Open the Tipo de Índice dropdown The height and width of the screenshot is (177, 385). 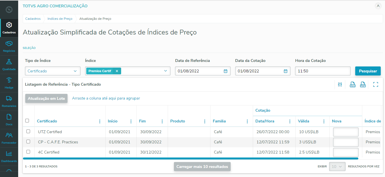click(53, 71)
